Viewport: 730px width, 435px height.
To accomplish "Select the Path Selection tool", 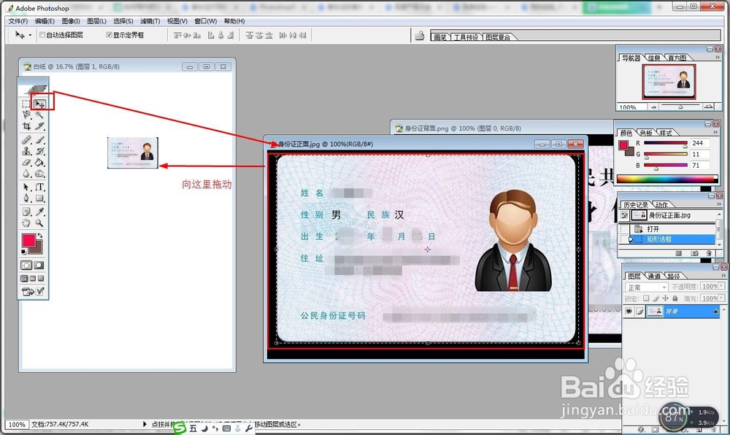I will pyautogui.click(x=26, y=187).
